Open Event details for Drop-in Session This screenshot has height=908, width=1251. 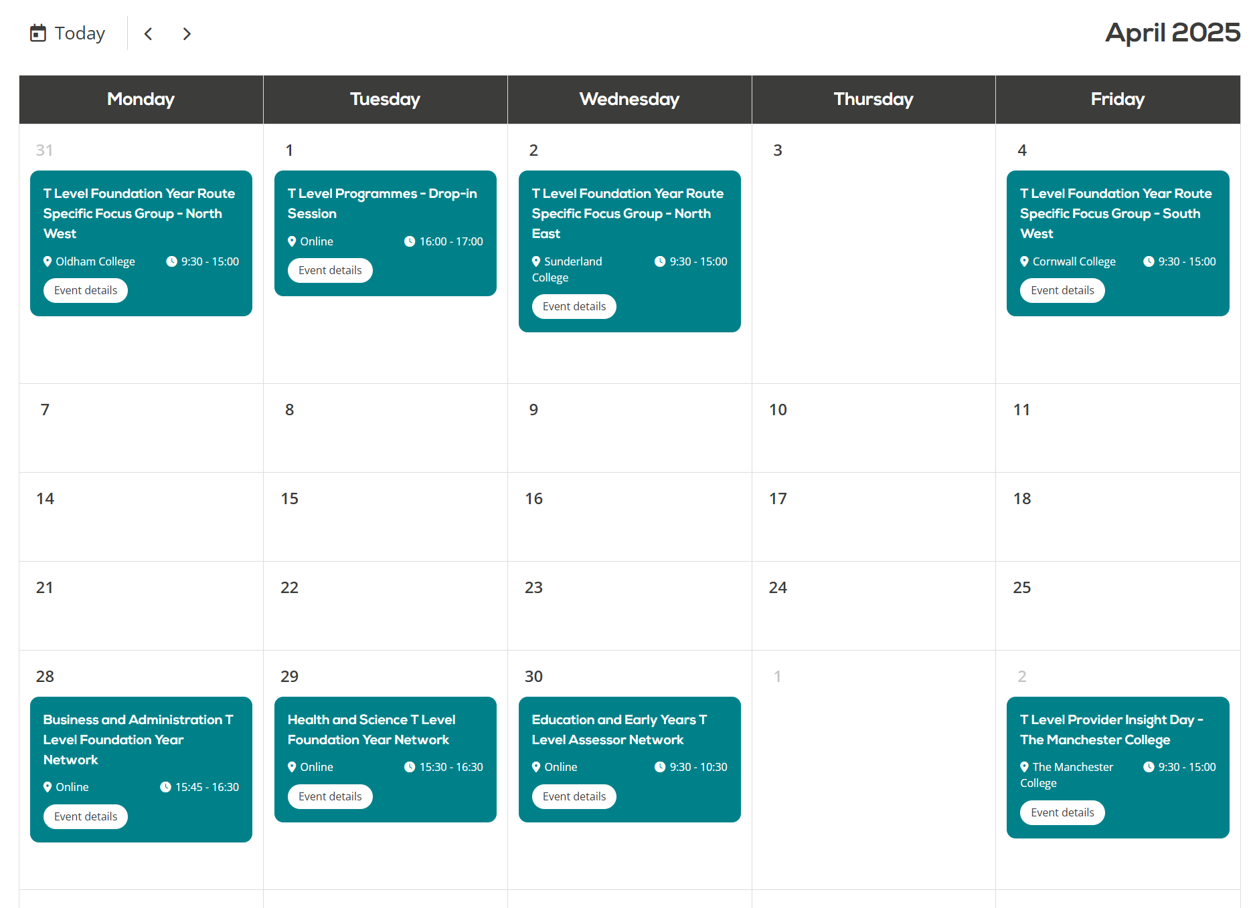click(x=330, y=270)
